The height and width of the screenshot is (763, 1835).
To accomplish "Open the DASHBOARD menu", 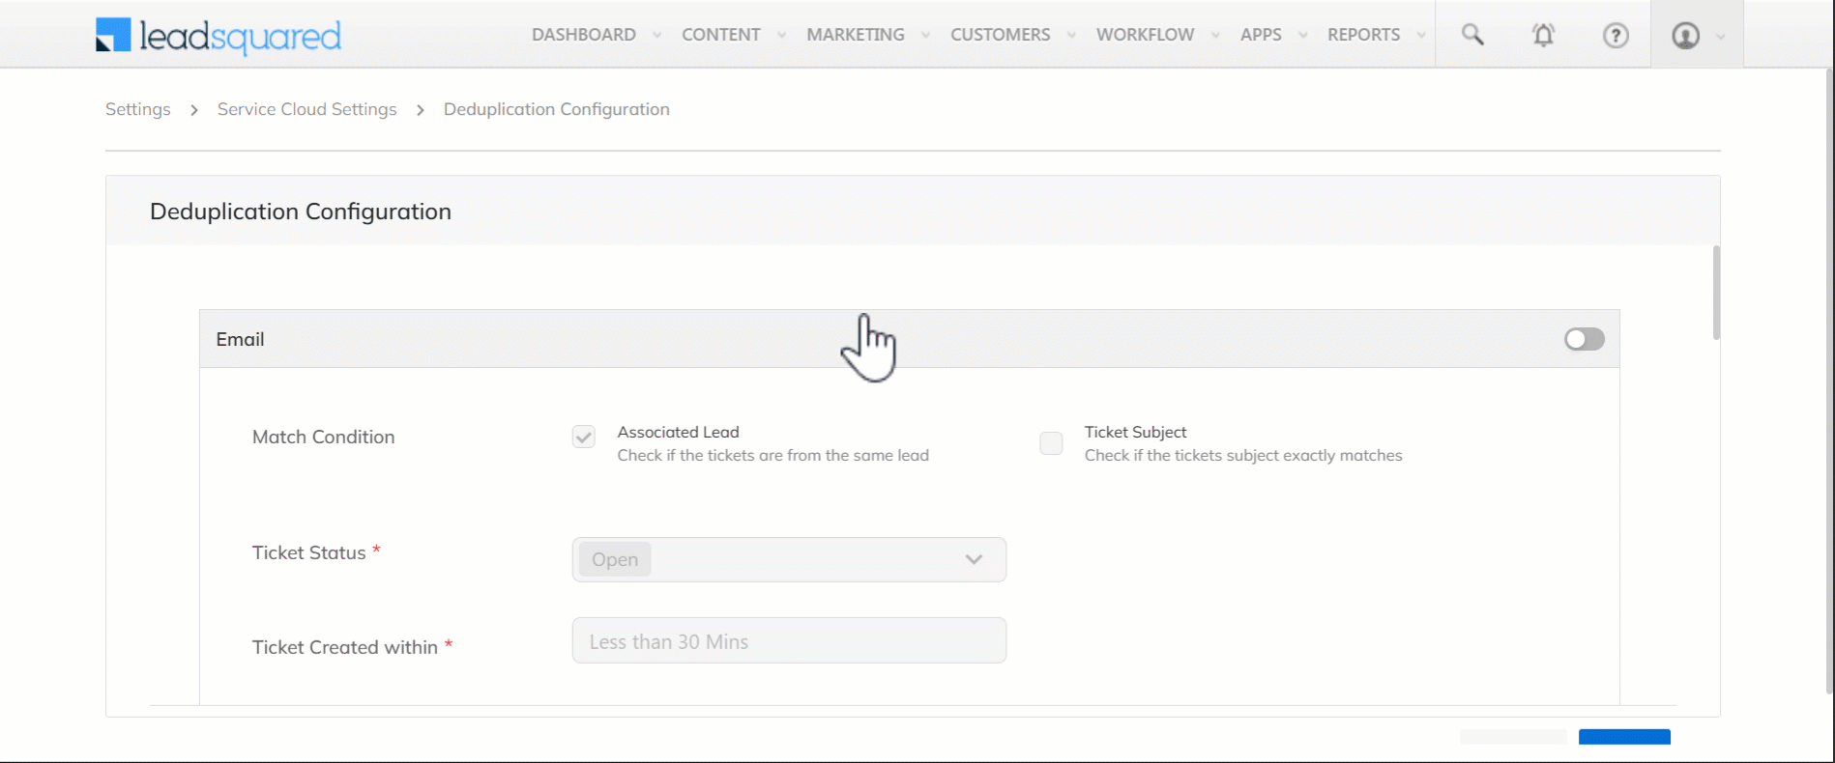I will [x=584, y=35].
